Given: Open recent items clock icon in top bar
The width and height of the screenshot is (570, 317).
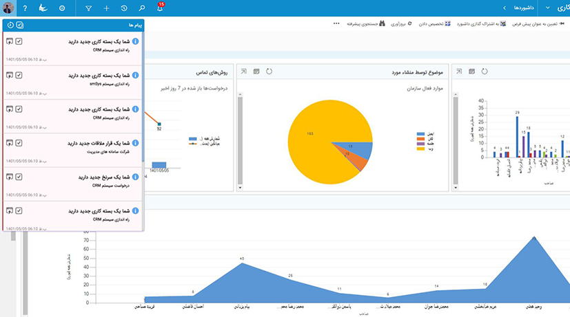Looking at the screenshot, I should [124, 8].
